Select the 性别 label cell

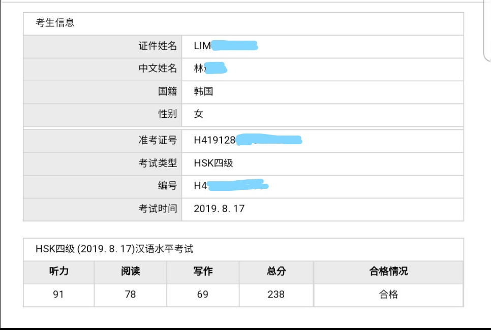pos(167,114)
